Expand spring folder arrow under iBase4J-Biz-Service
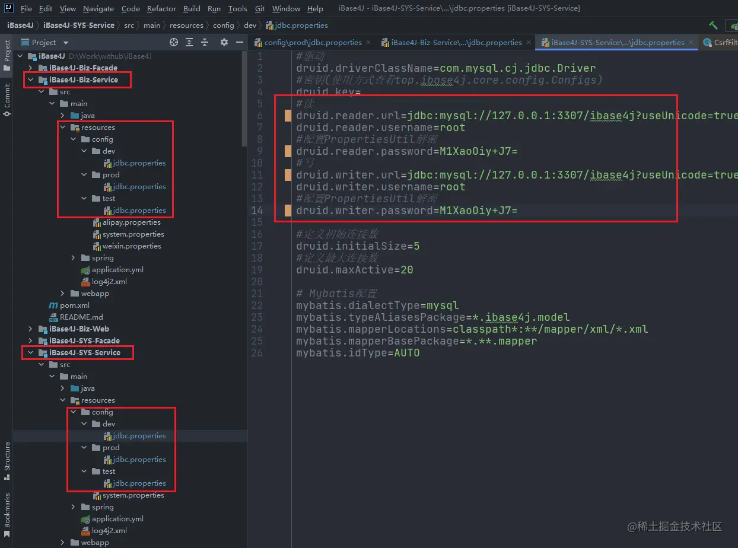Screen dimensions: 738x548 (73, 258)
